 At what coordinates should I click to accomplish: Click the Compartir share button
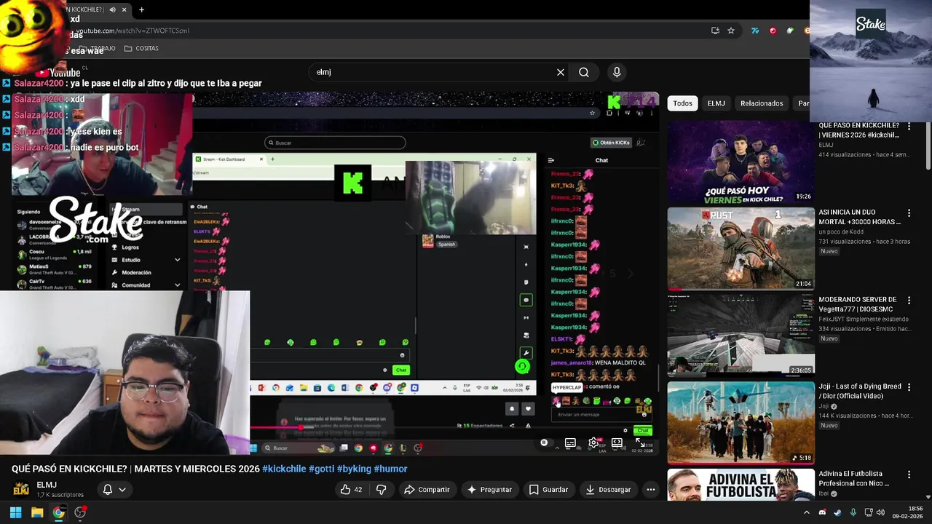click(427, 490)
